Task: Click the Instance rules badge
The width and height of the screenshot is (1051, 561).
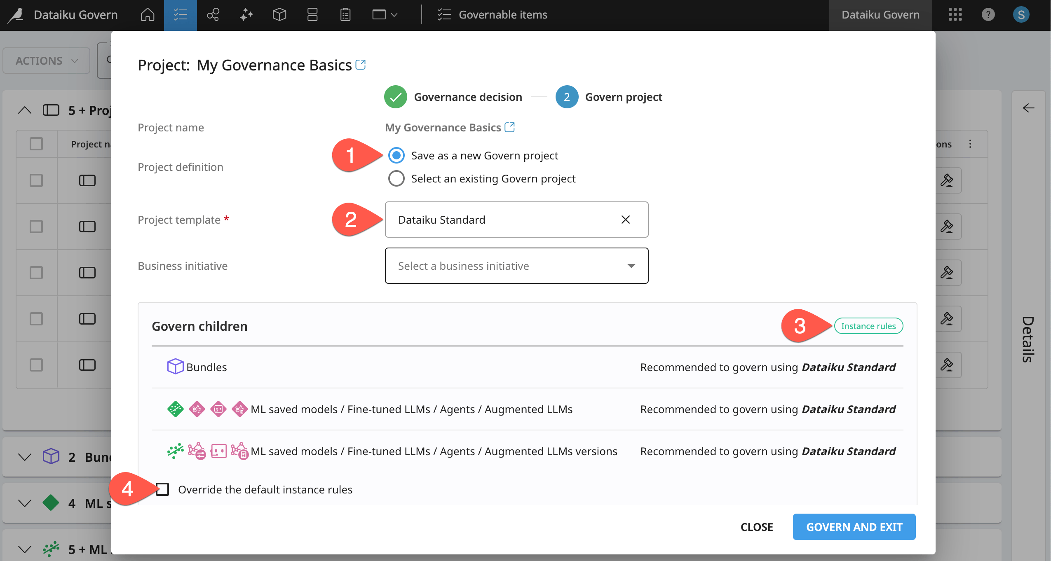Action: (868, 326)
